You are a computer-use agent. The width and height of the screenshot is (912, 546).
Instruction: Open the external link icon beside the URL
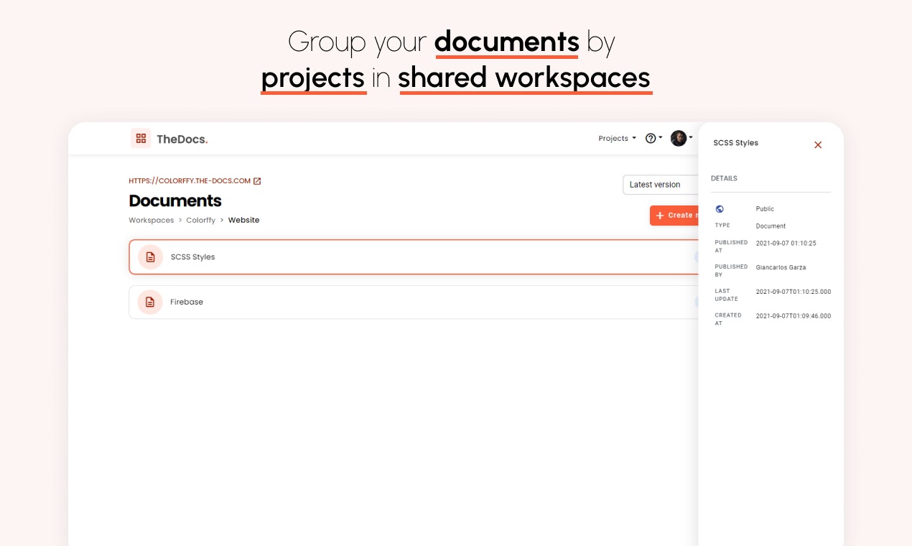(x=258, y=180)
